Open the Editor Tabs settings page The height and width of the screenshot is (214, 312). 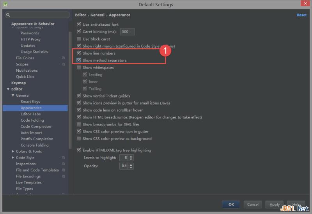coord(30,114)
